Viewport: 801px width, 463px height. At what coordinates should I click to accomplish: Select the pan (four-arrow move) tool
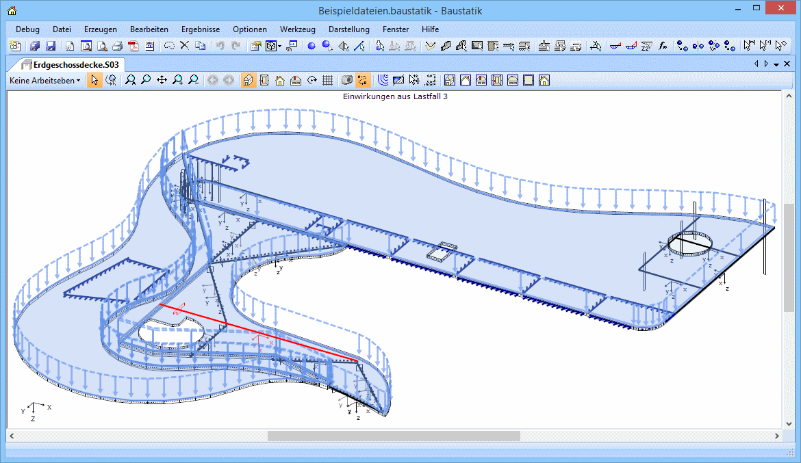click(162, 80)
